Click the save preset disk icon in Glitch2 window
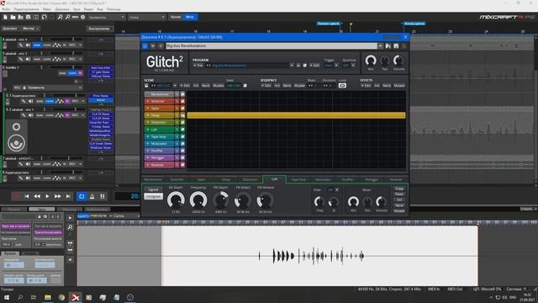Viewport: 538px width, 303px height. 396,45
